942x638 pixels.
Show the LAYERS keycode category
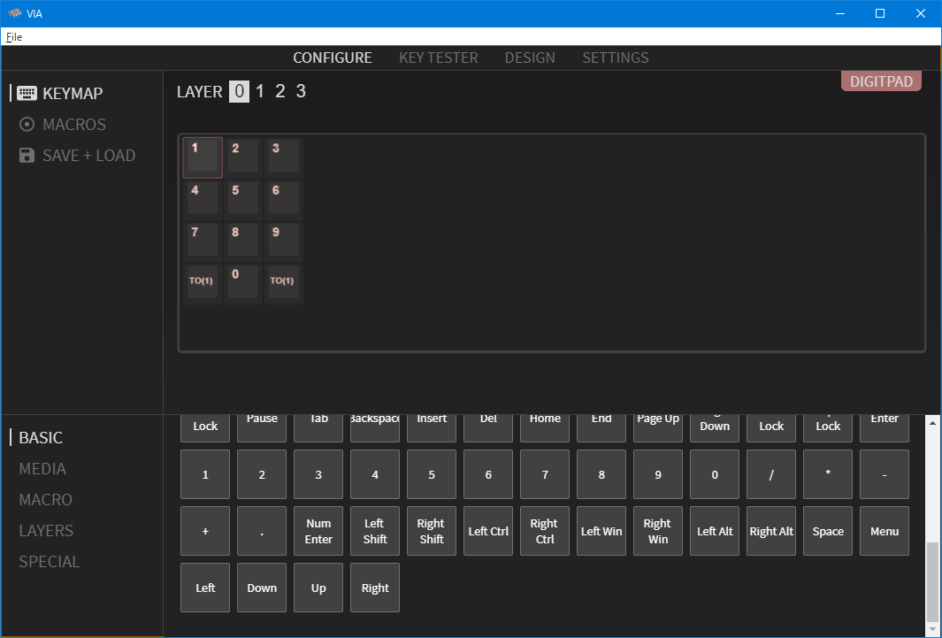pos(46,531)
